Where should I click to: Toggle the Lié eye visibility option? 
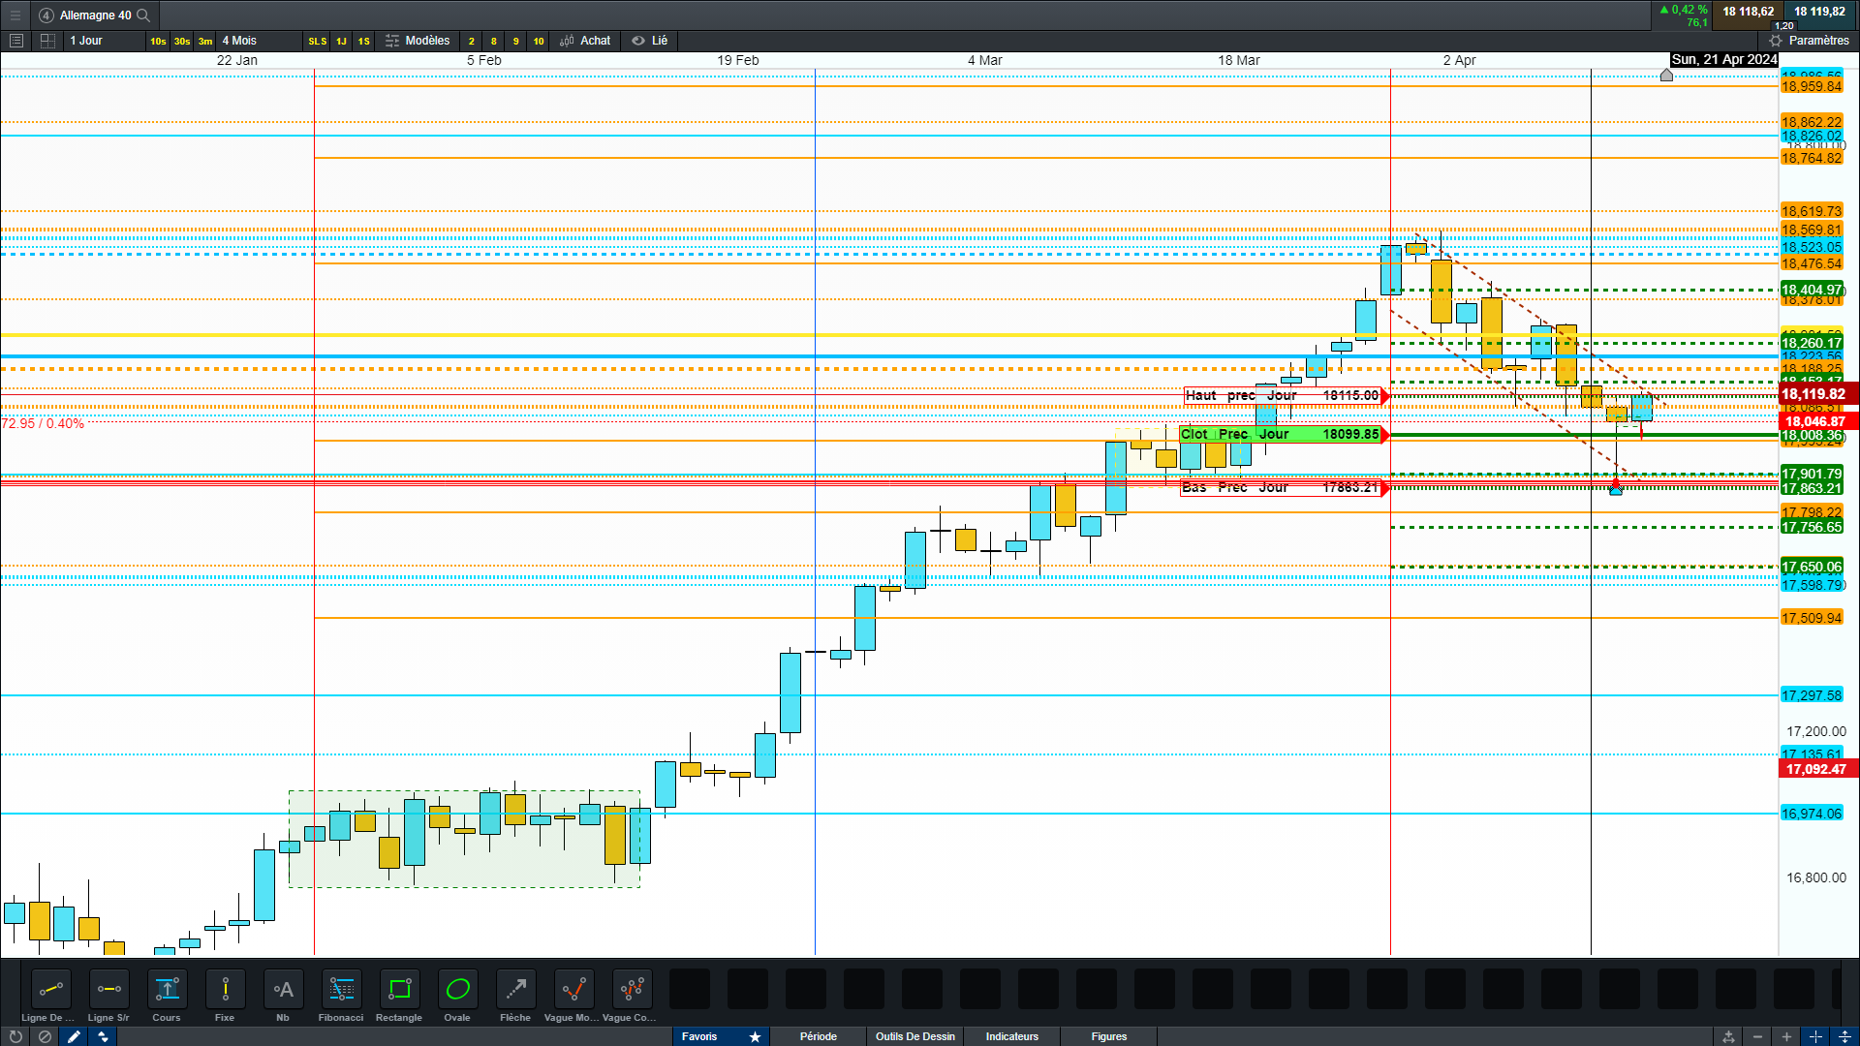tap(649, 41)
